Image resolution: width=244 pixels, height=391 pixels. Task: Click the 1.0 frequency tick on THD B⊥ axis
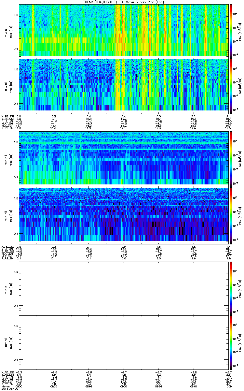pyautogui.click(x=16, y=142)
